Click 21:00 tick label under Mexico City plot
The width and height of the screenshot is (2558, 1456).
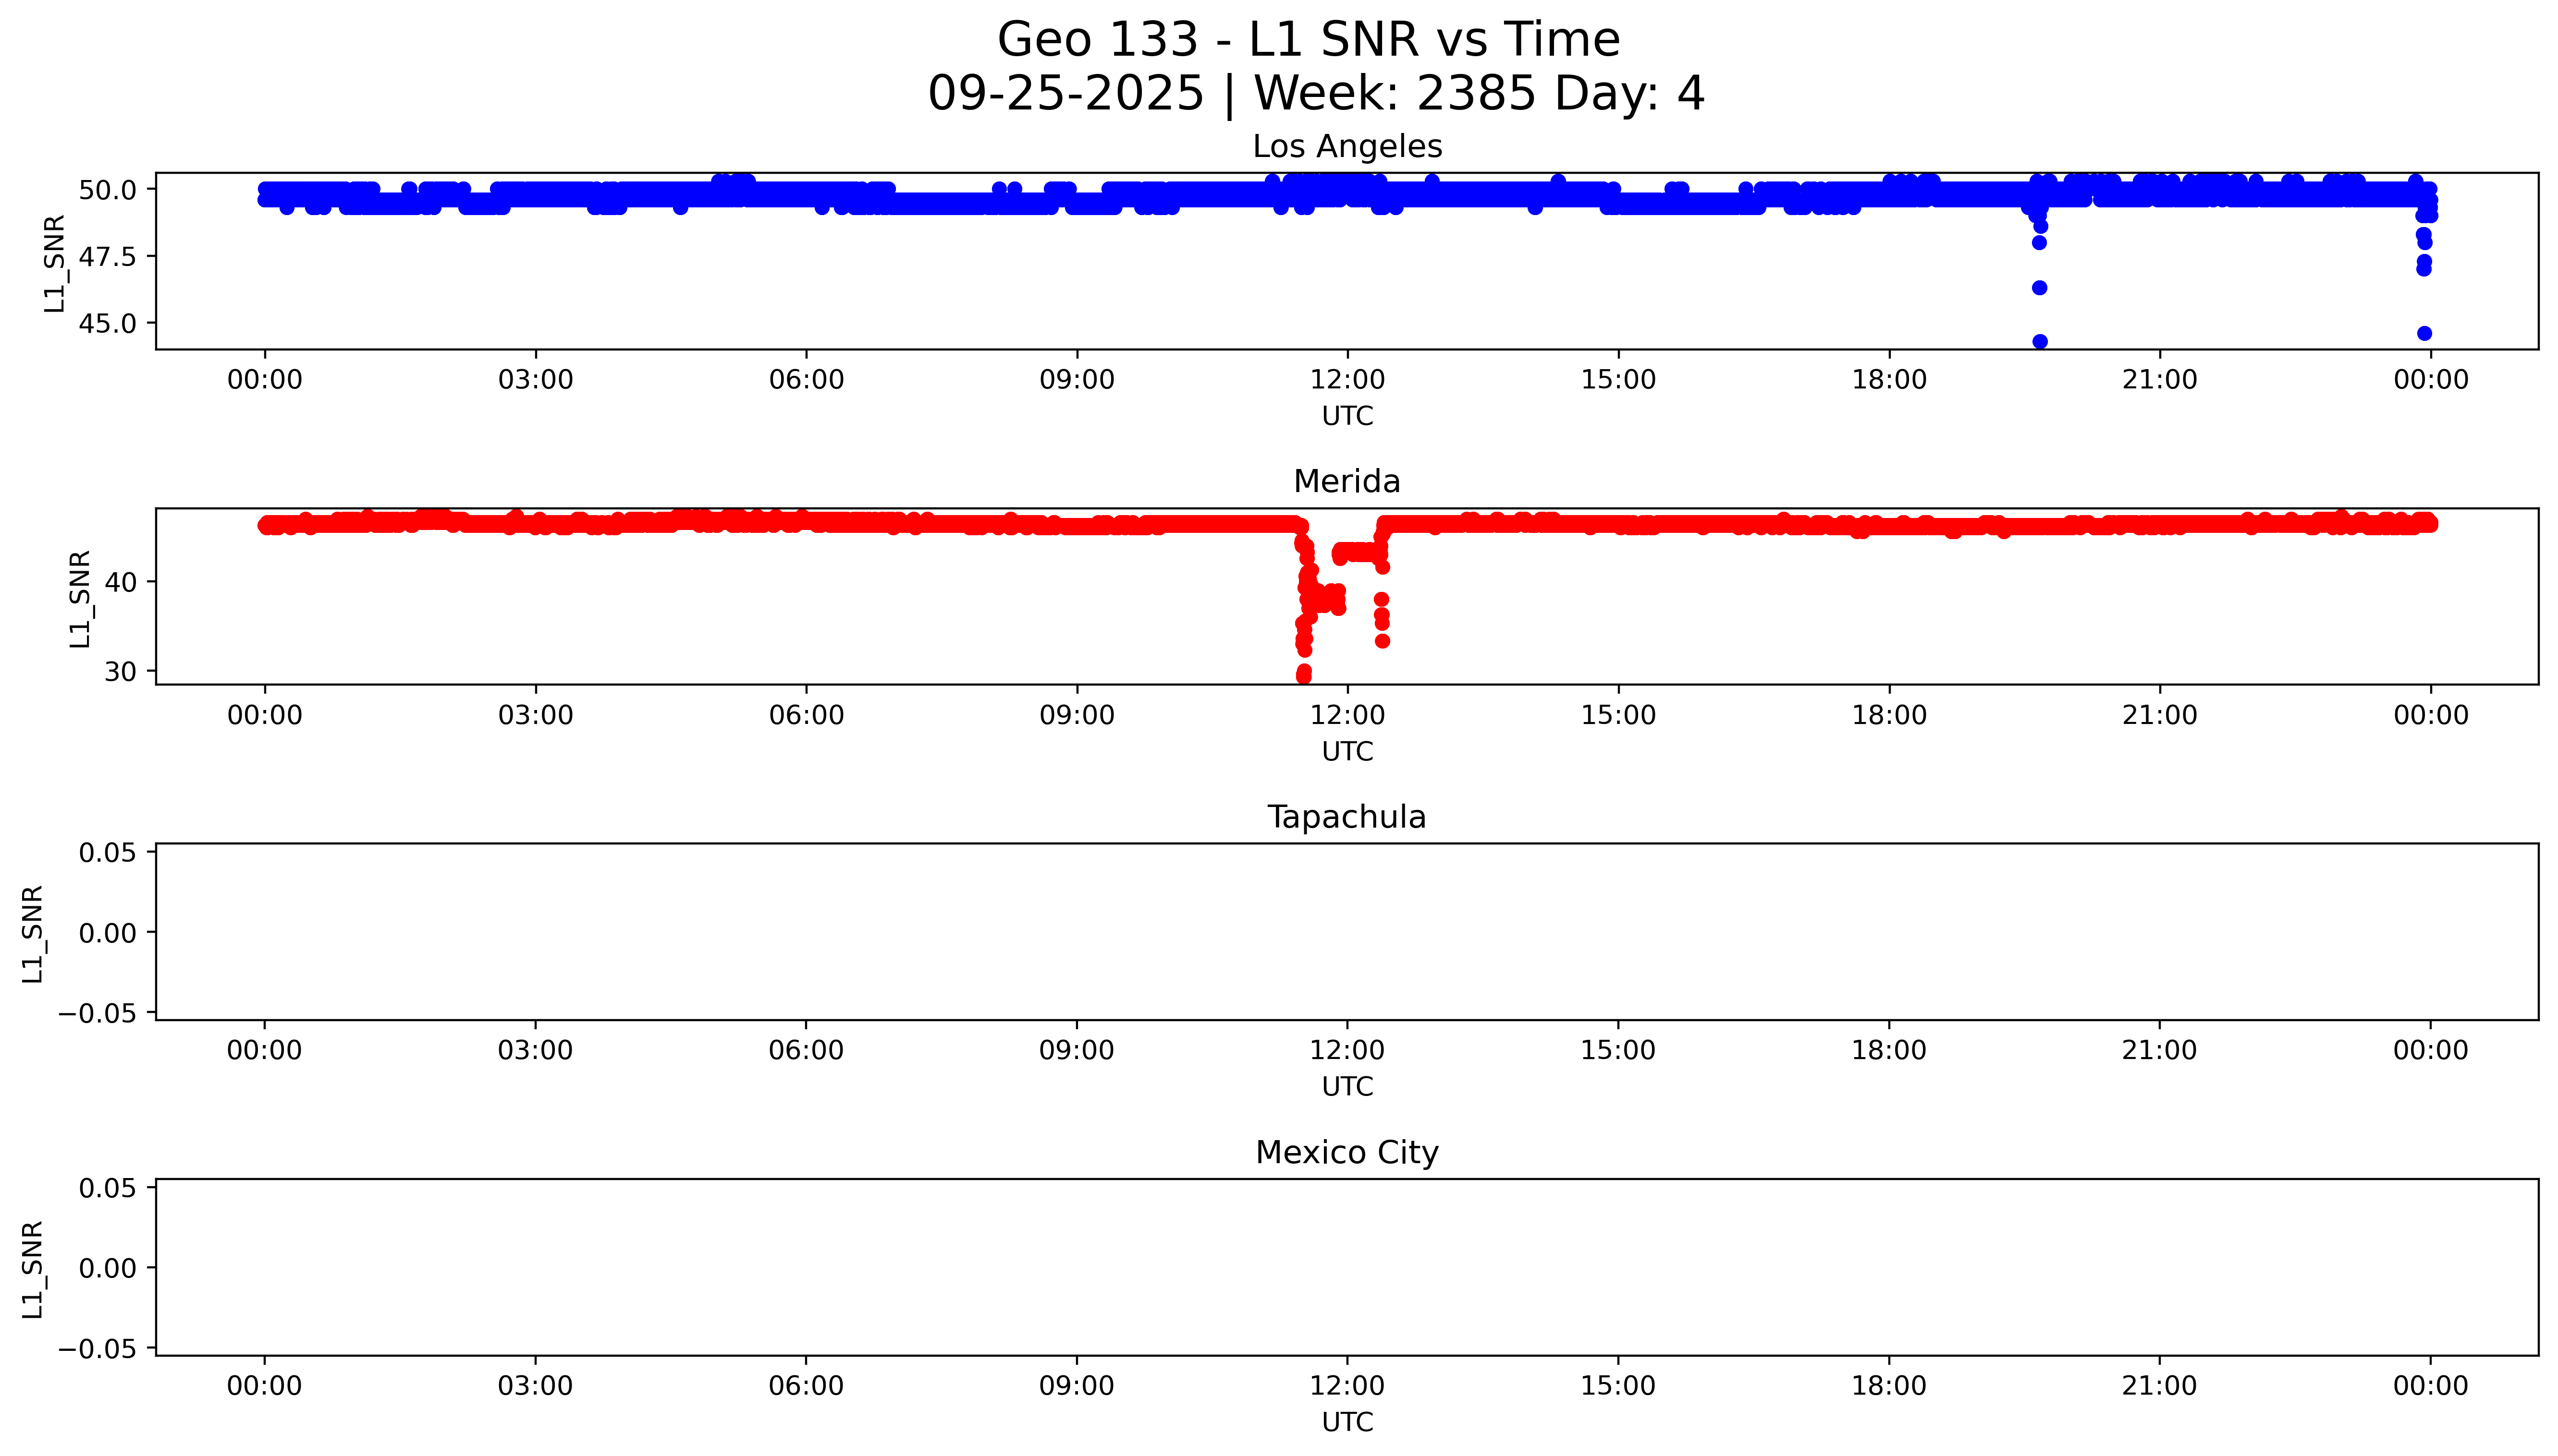[x=2159, y=1386]
